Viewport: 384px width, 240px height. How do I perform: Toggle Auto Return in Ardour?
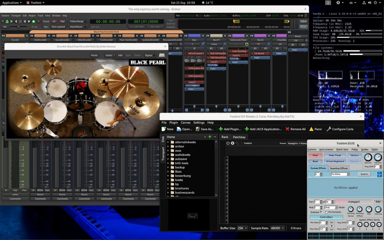coord(78,27)
